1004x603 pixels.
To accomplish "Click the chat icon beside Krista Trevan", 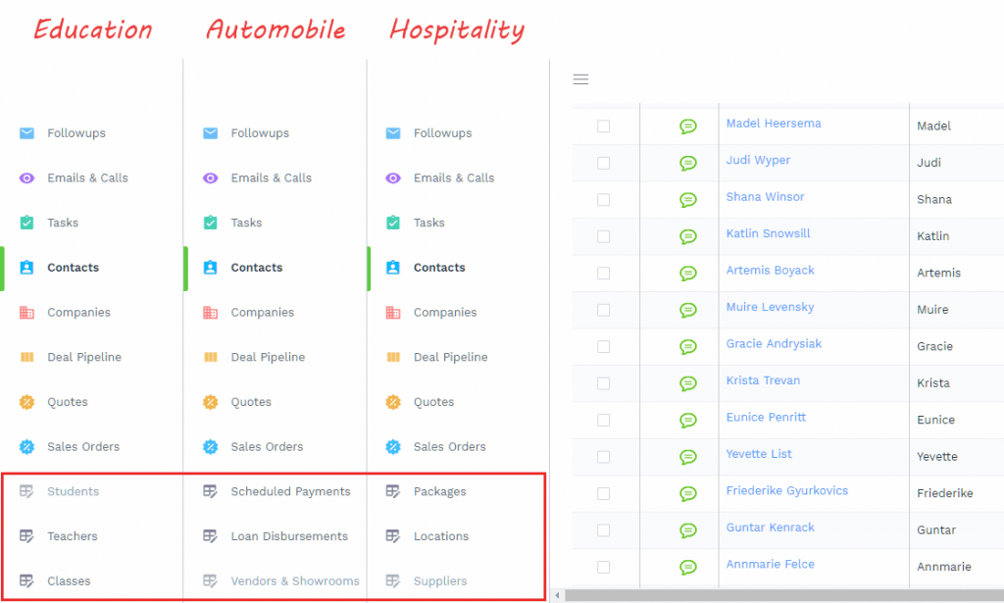I will (688, 383).
